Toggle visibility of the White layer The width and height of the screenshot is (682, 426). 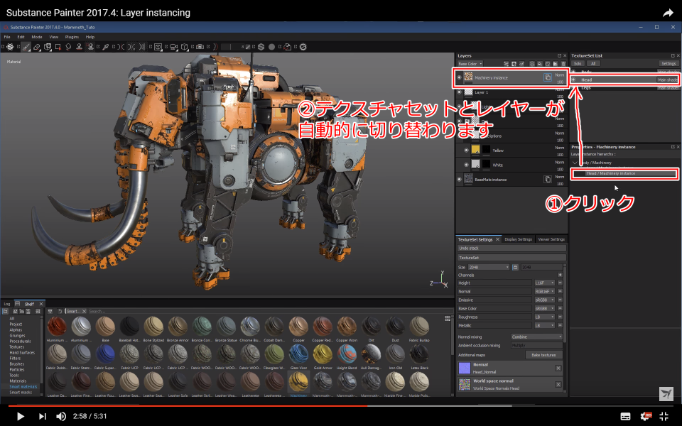466,165
